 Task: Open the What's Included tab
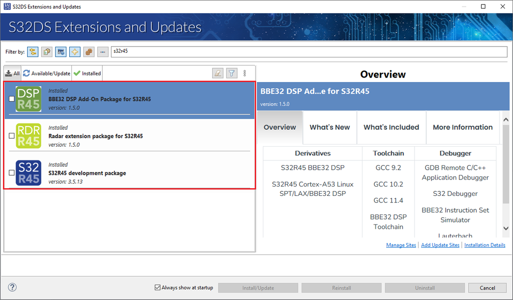point(391,128)
